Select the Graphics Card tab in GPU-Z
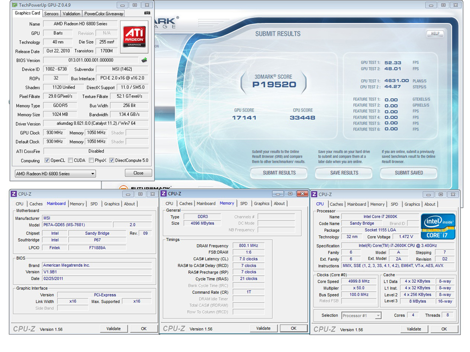 27,13
